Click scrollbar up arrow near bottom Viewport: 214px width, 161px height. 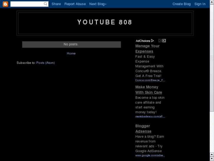pyautogui.click(x=212, y=155)
